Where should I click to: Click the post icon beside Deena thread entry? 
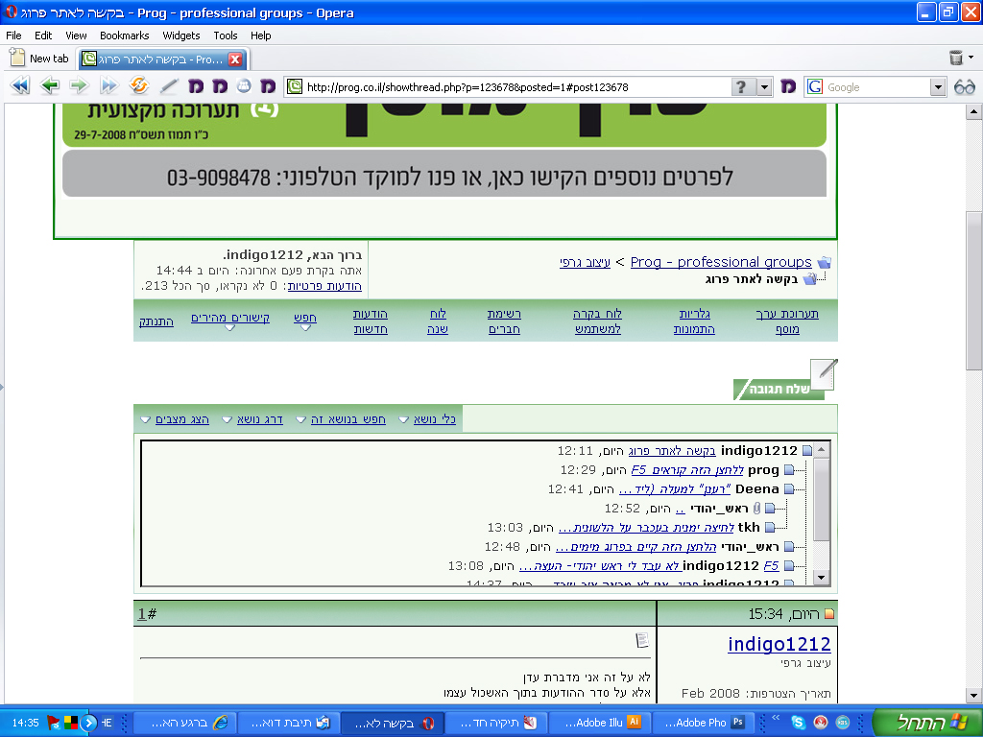pos(789,488)
